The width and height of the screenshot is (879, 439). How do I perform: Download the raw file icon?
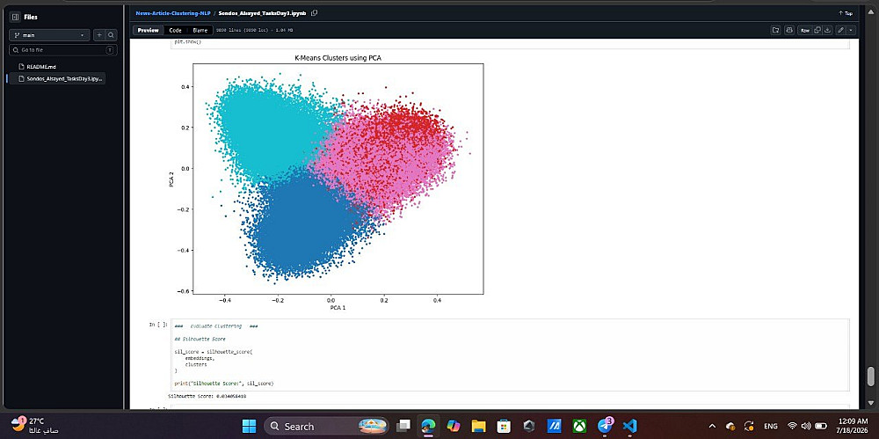pyautogui.click(x=826, y=30)
